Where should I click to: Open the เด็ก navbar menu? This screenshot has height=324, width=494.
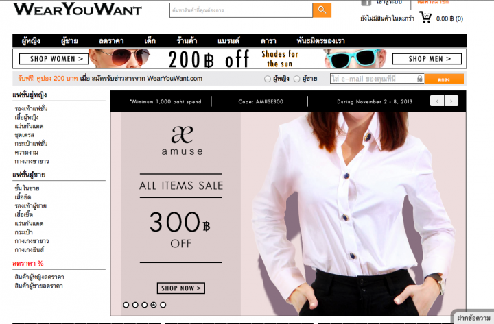pos(150,41)
